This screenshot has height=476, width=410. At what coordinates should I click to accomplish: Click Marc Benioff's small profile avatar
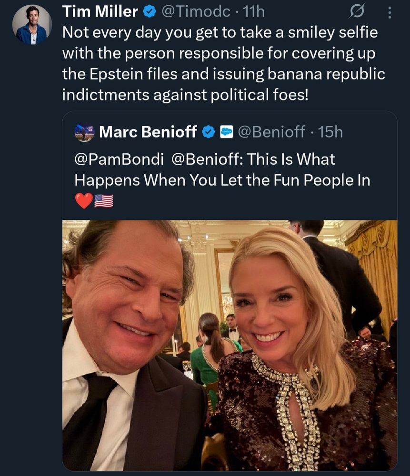(84, 132)
